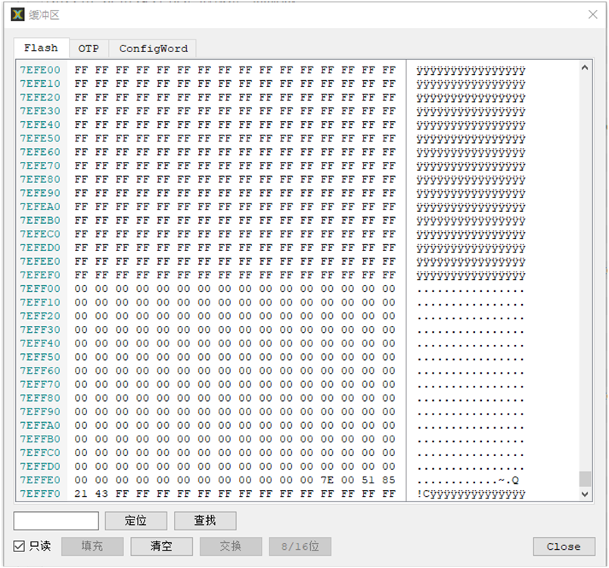This screenshot has width=609, height=568.
Task: Click the scrollbar up arrow
Action: 585,67
